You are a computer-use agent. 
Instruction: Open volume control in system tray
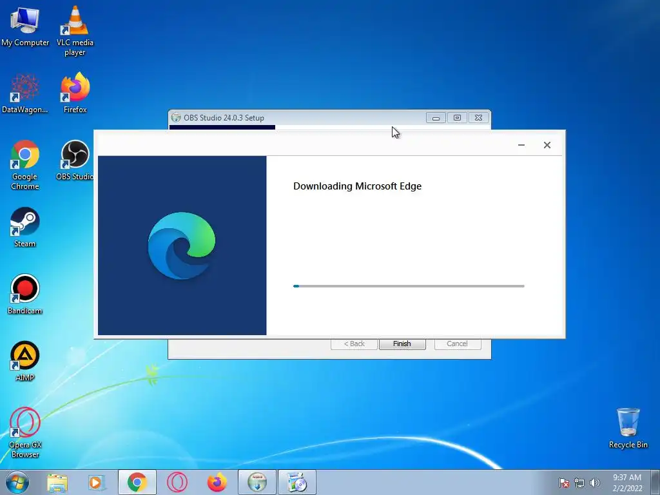pyautogui.click(x=595, y=483)
